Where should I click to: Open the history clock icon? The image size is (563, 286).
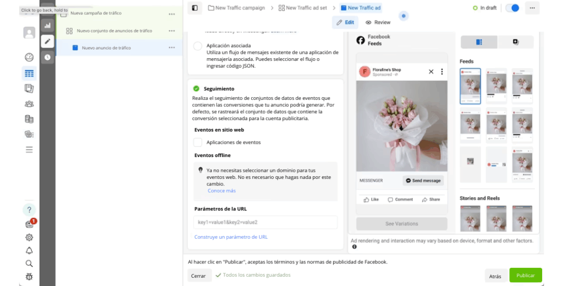point(47,57)
